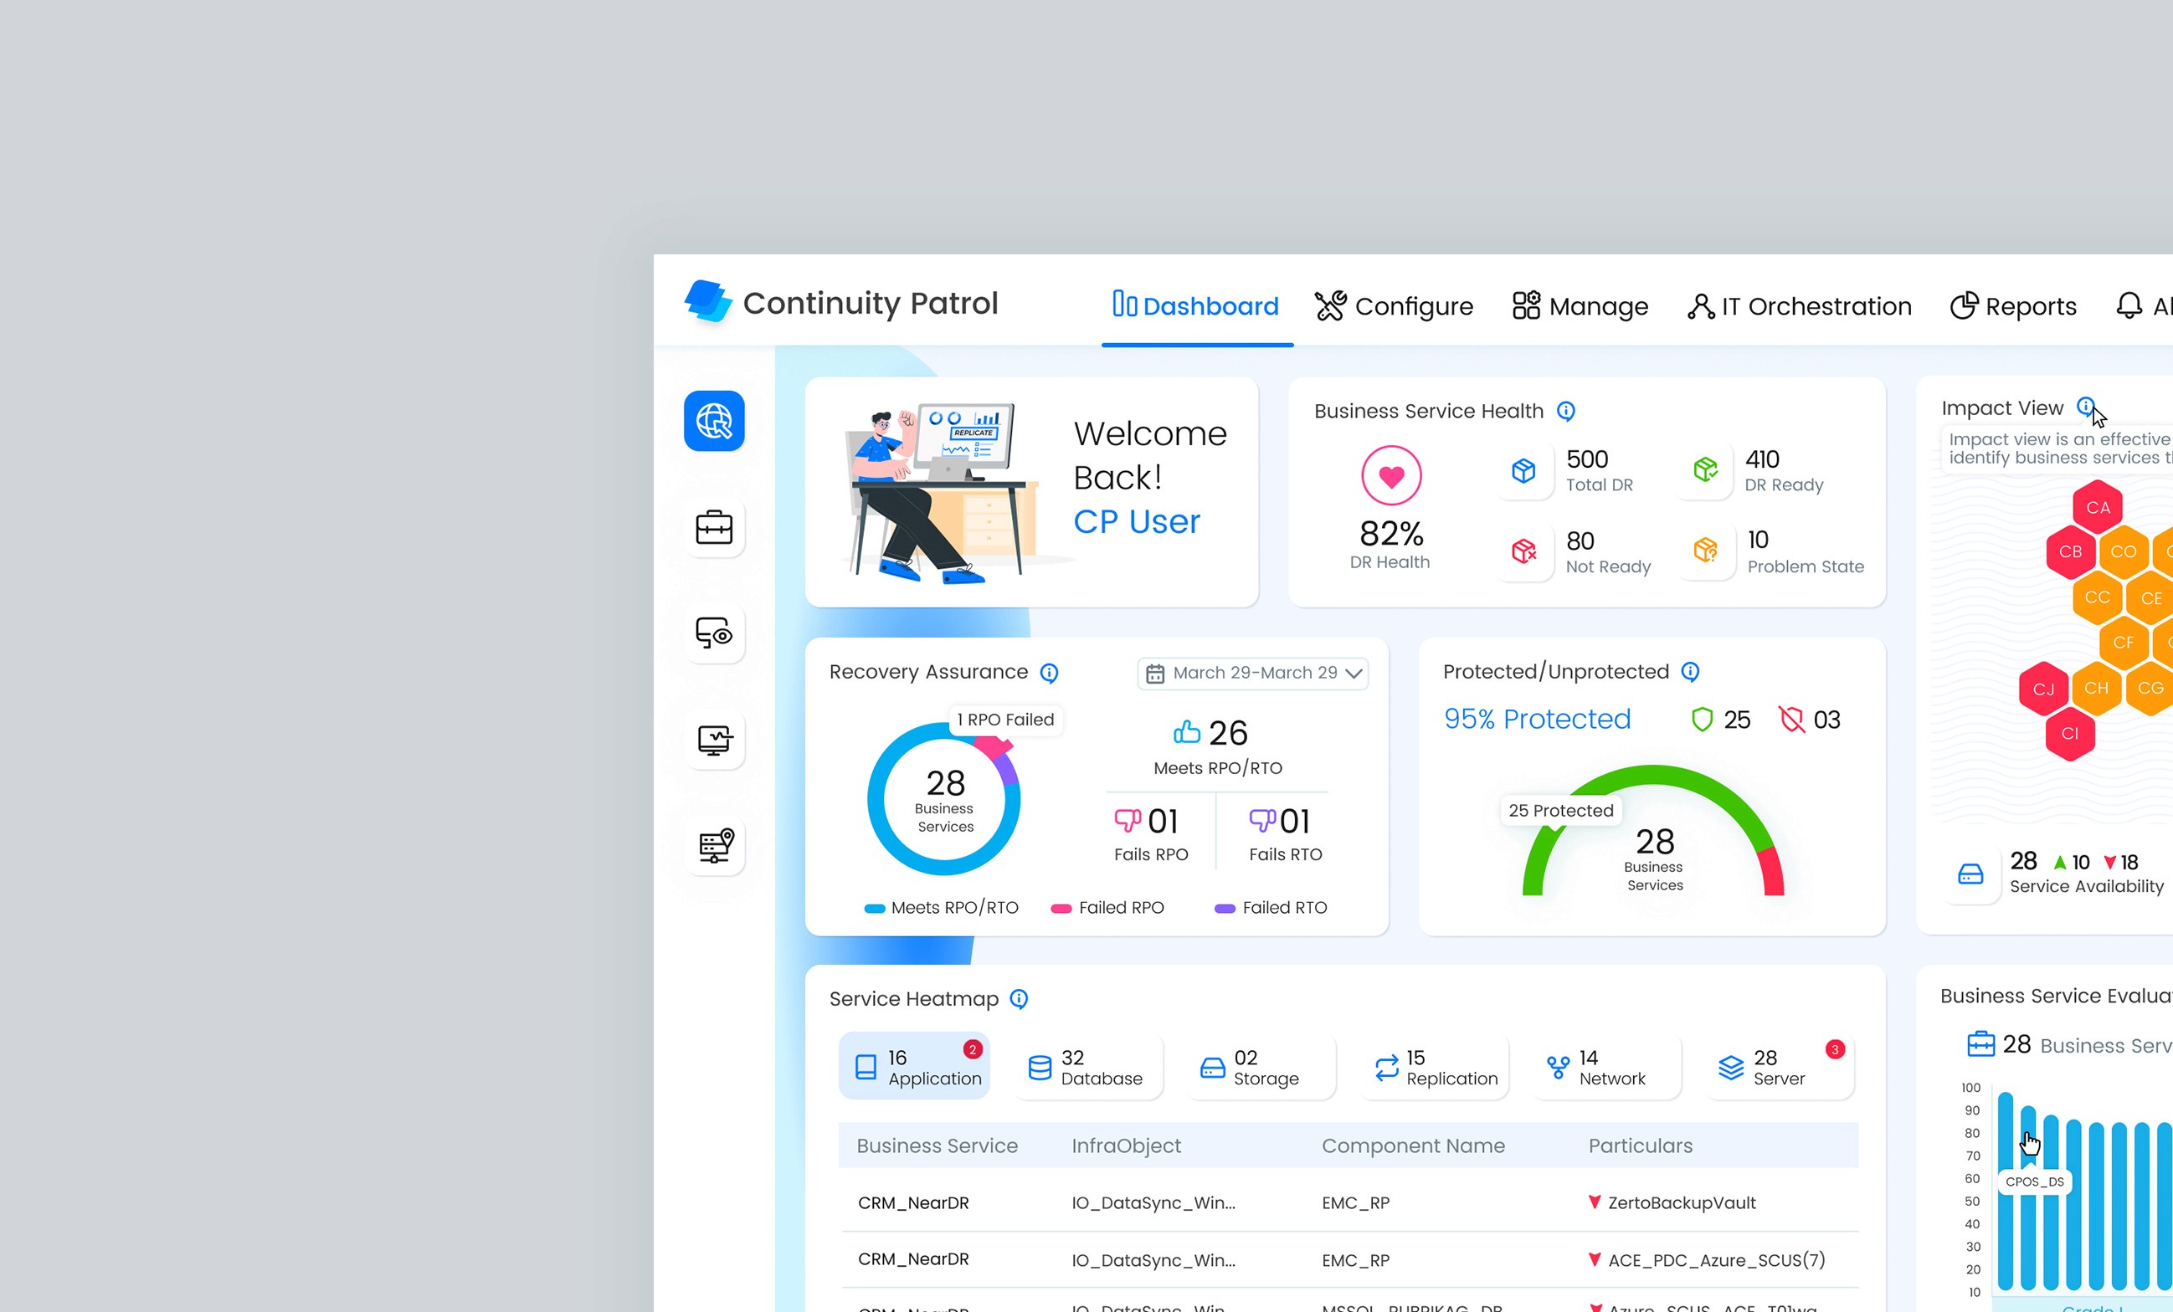Click the CJ hexagon in Impact View
2173x1312 pixels.
2043,689
